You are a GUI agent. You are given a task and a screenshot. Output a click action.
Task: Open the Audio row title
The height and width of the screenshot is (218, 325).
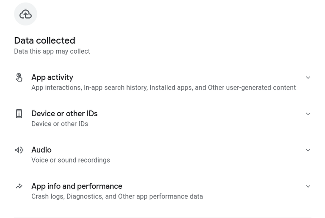tap(41, 150)
